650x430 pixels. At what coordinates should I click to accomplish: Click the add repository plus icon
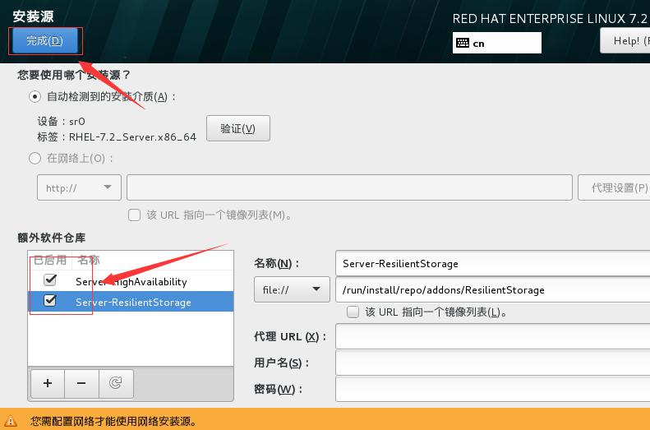tap(48, 384)
